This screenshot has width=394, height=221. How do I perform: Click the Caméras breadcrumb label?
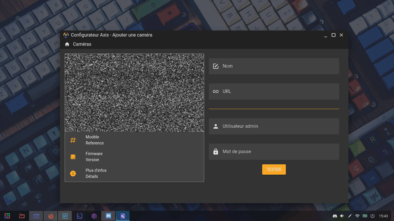pyautogui.click(x=82, y=44)
